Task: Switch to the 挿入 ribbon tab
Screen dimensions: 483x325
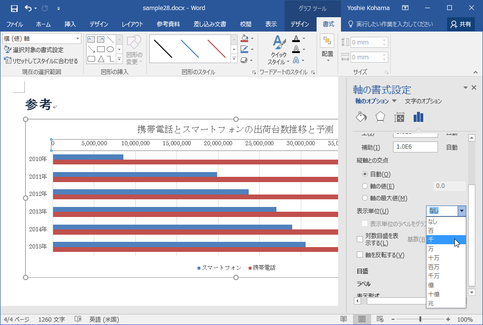Action: coord(70,24)
